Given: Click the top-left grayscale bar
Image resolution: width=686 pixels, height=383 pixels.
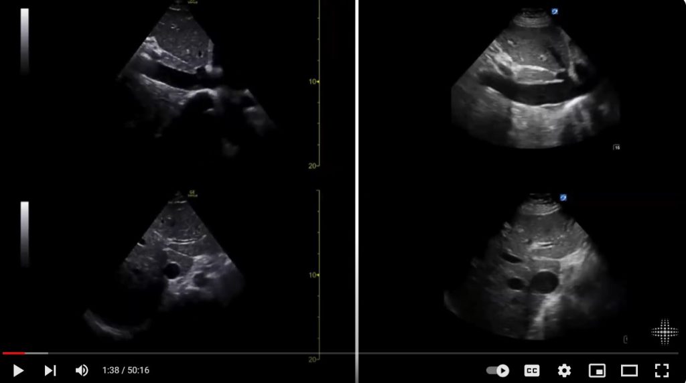Looking at the screenshot, I should (x=25, y=40).
